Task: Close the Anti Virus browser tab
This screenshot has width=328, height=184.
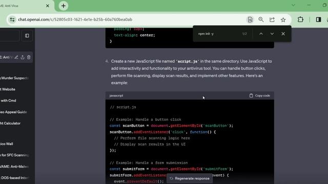Action: (x=48, y=6)
